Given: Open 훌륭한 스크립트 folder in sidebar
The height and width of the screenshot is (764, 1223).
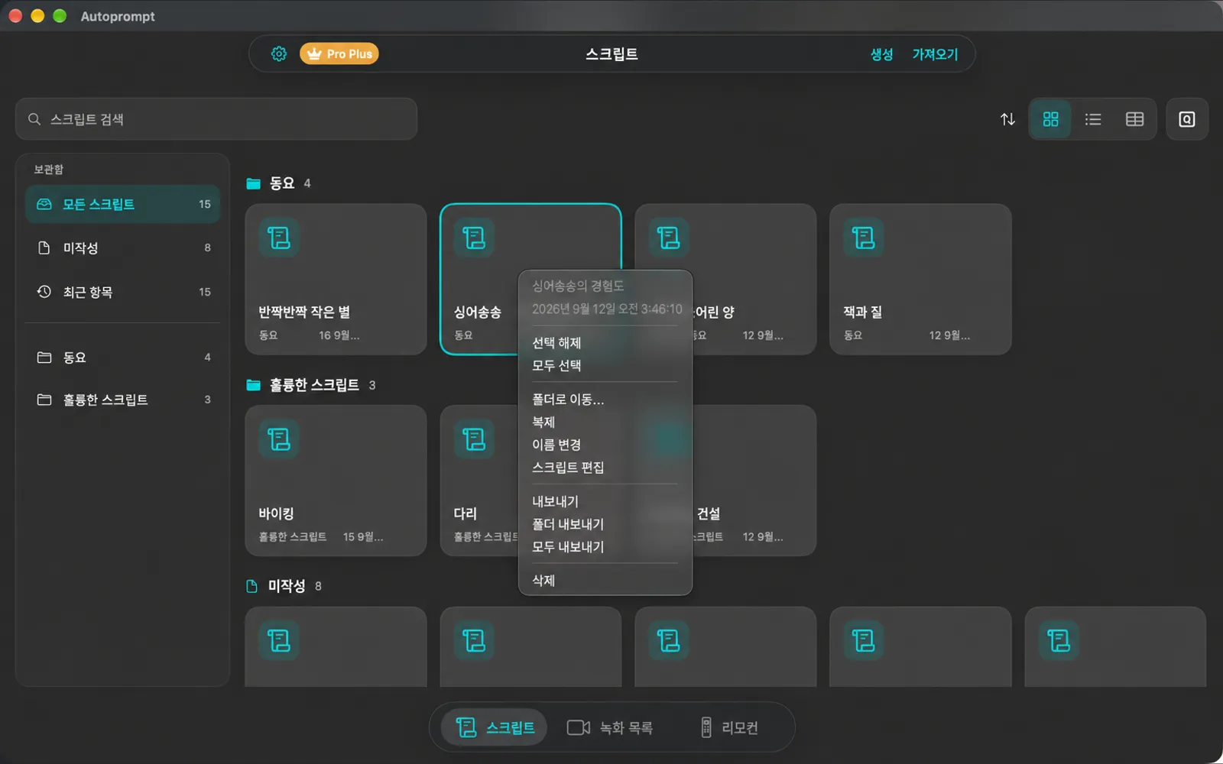Looking at the screenshot, I should click(123, 400).
